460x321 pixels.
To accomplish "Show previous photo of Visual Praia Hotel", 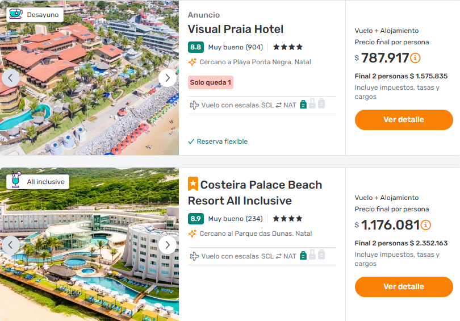I will click(11, 78).
